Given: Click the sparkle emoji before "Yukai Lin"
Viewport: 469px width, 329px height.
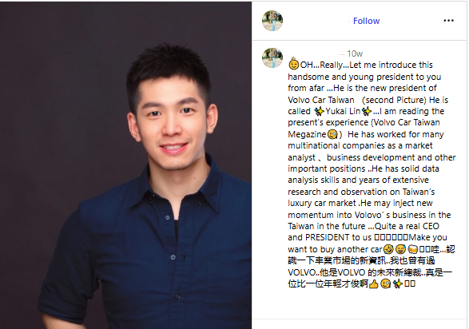Looking at the screenshot, I should (319, 112).
